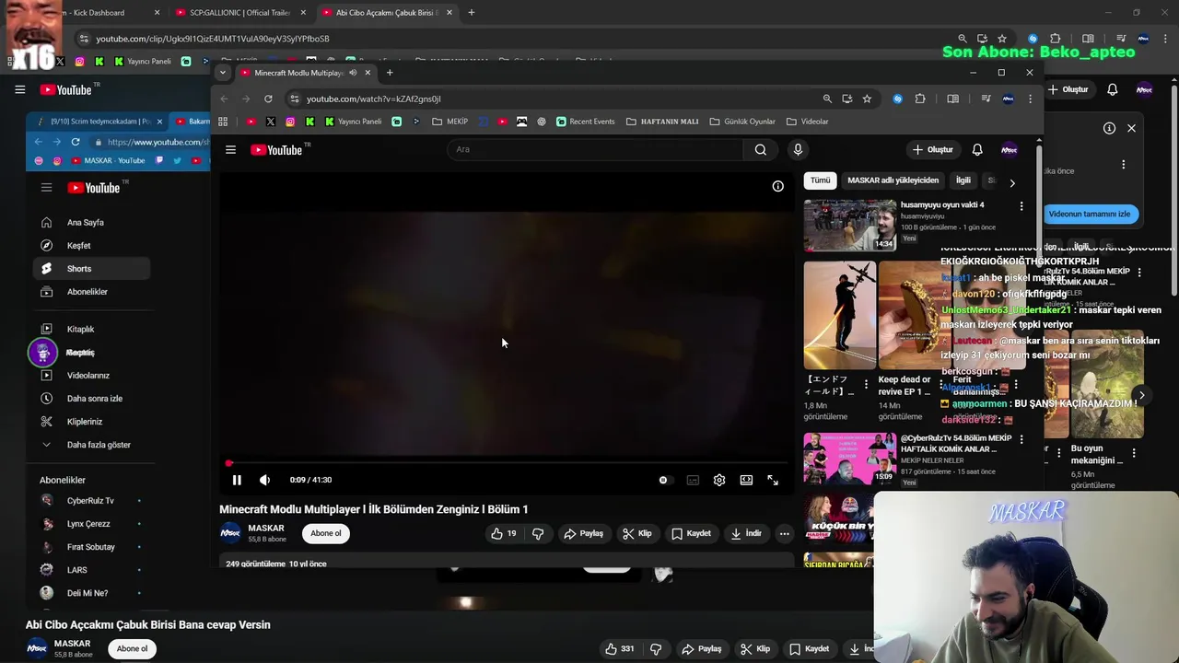Viewport: 1179px width, 663px height.
Task: Open options for the CyberRulzTv 54.Bölüm video
Action: click(1021, 440)
